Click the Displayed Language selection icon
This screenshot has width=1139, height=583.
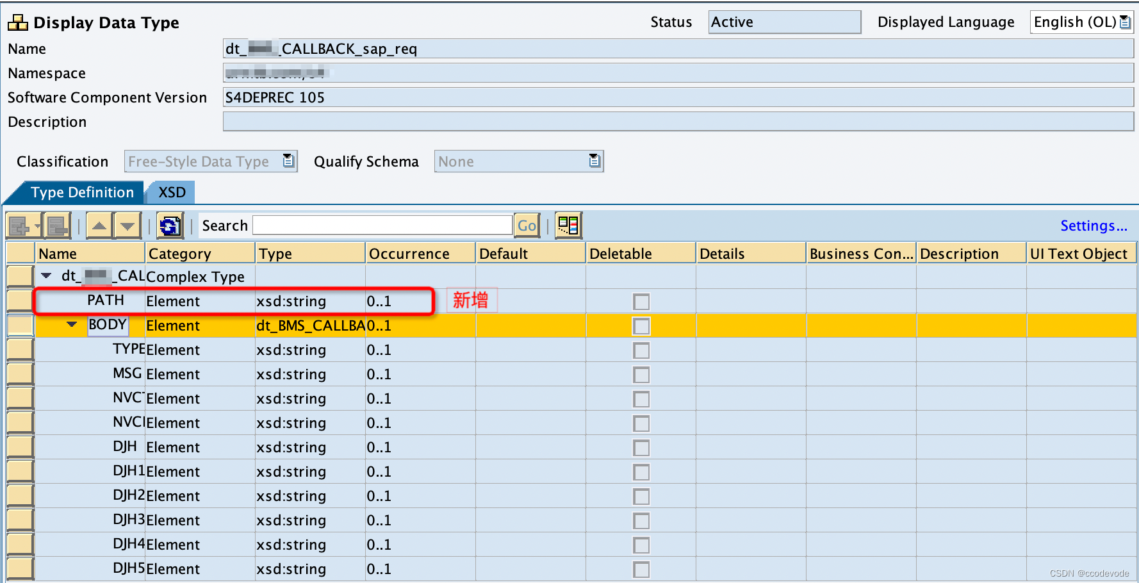point(1124,21)
